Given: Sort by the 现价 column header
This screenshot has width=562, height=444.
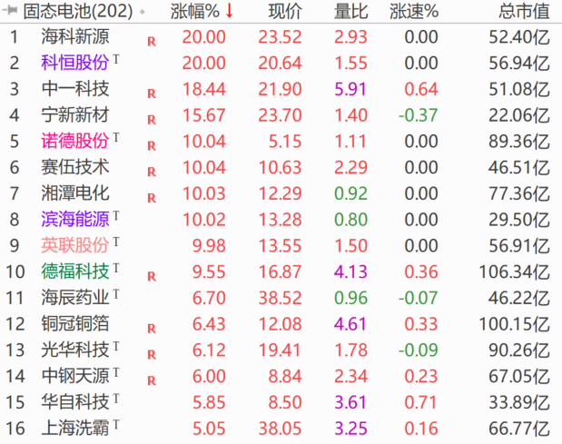Looking at the screenshot, I should coord(285,11).
